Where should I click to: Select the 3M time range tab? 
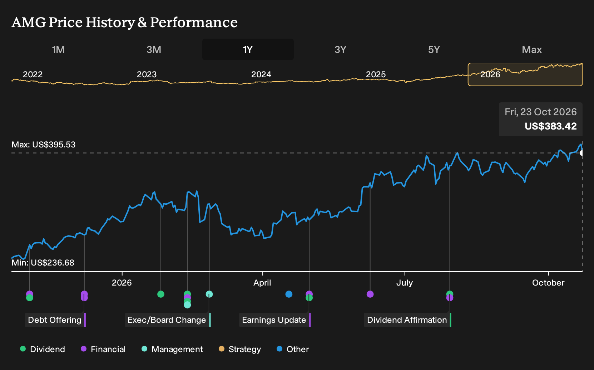pyautogui.click(x=154, y=49)
